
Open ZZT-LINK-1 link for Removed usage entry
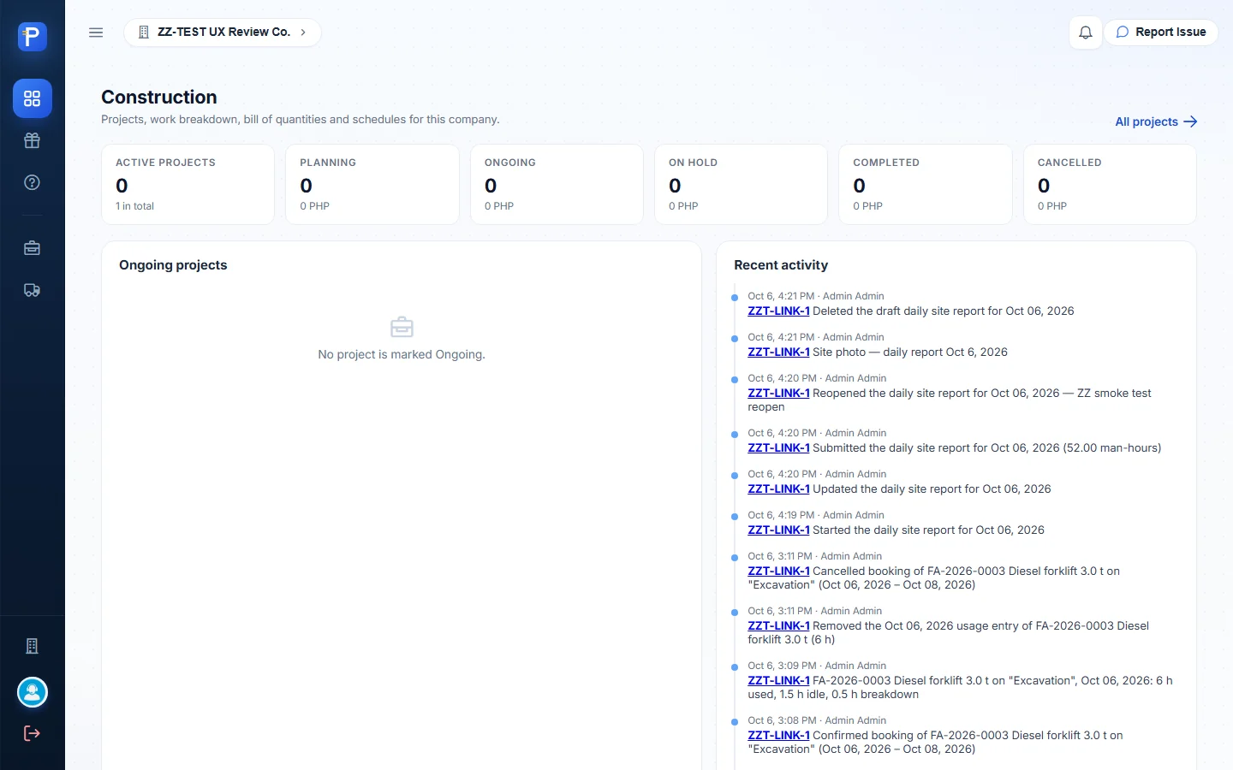pyautogui.click(x=778, y=626)
